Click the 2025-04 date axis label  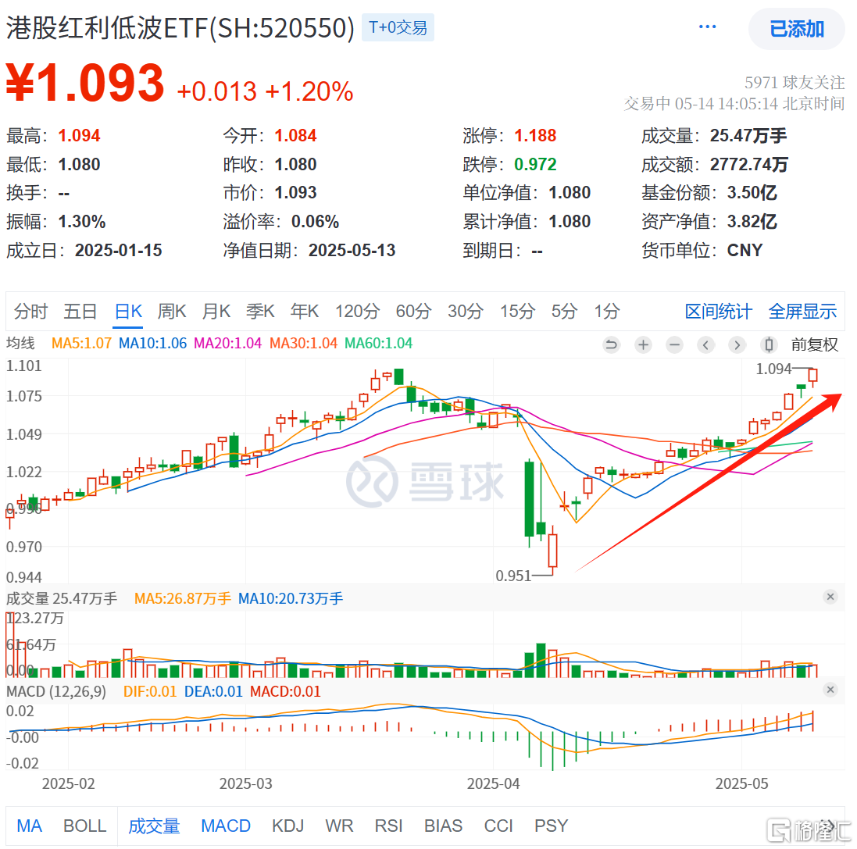coord(493,783)
